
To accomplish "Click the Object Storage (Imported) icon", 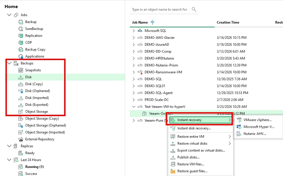I will tap(21, 132).
